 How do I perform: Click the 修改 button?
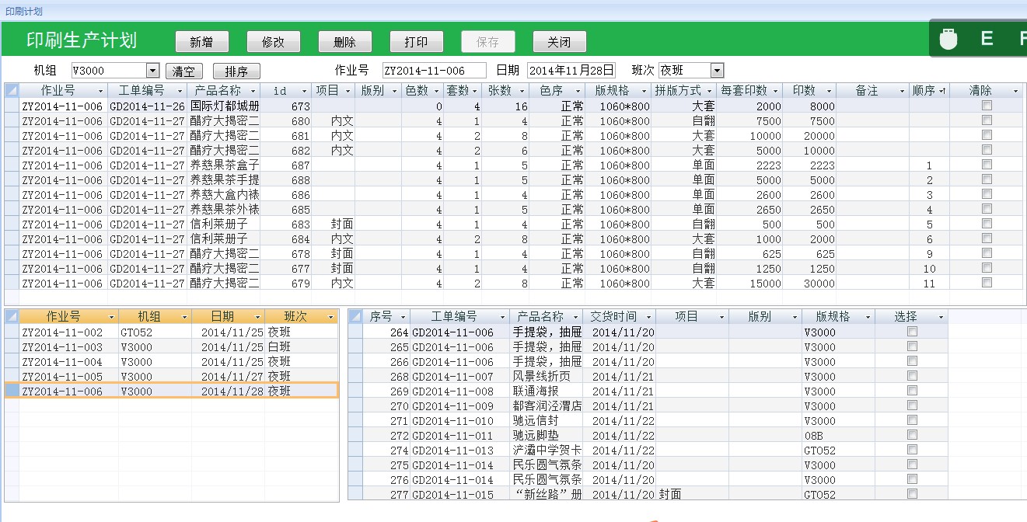(x=273, y=42)
